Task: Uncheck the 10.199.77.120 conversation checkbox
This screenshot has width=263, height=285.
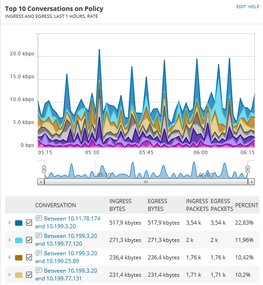Action: pos(29,240)
